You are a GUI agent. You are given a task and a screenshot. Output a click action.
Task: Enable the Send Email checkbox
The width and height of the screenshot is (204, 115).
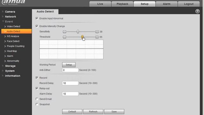pyautogui.click(x=37, y=99)
